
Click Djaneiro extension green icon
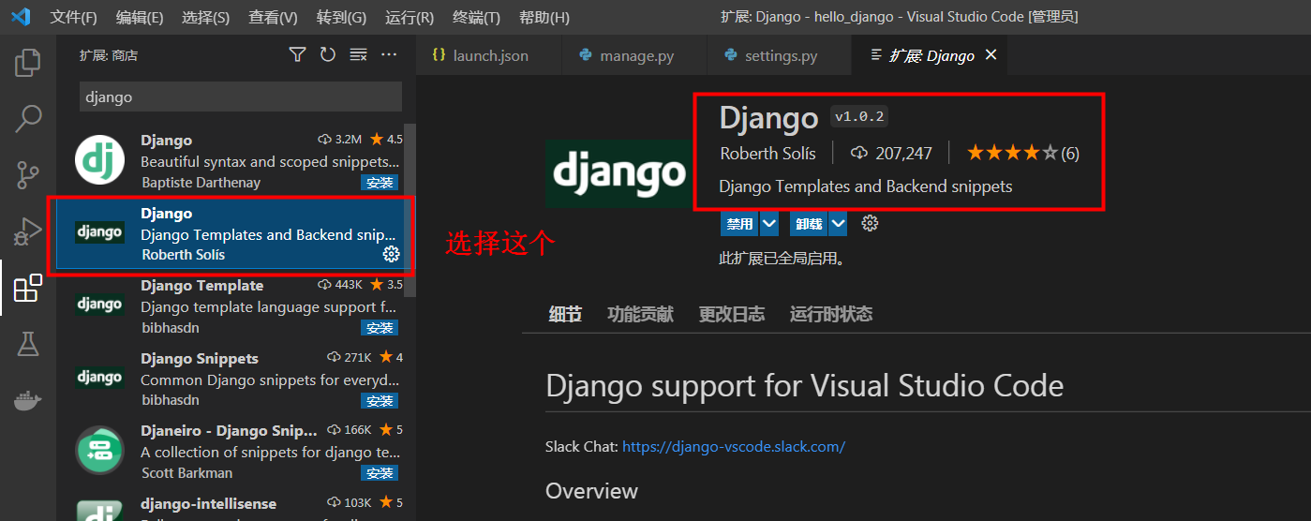[x=99, y=450]
